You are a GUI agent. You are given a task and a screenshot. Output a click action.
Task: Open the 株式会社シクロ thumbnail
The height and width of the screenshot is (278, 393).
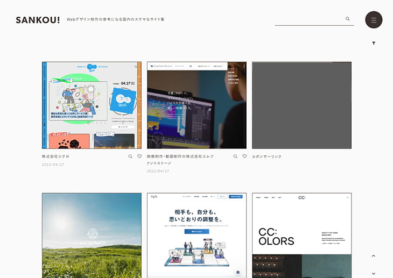(92, 105)
